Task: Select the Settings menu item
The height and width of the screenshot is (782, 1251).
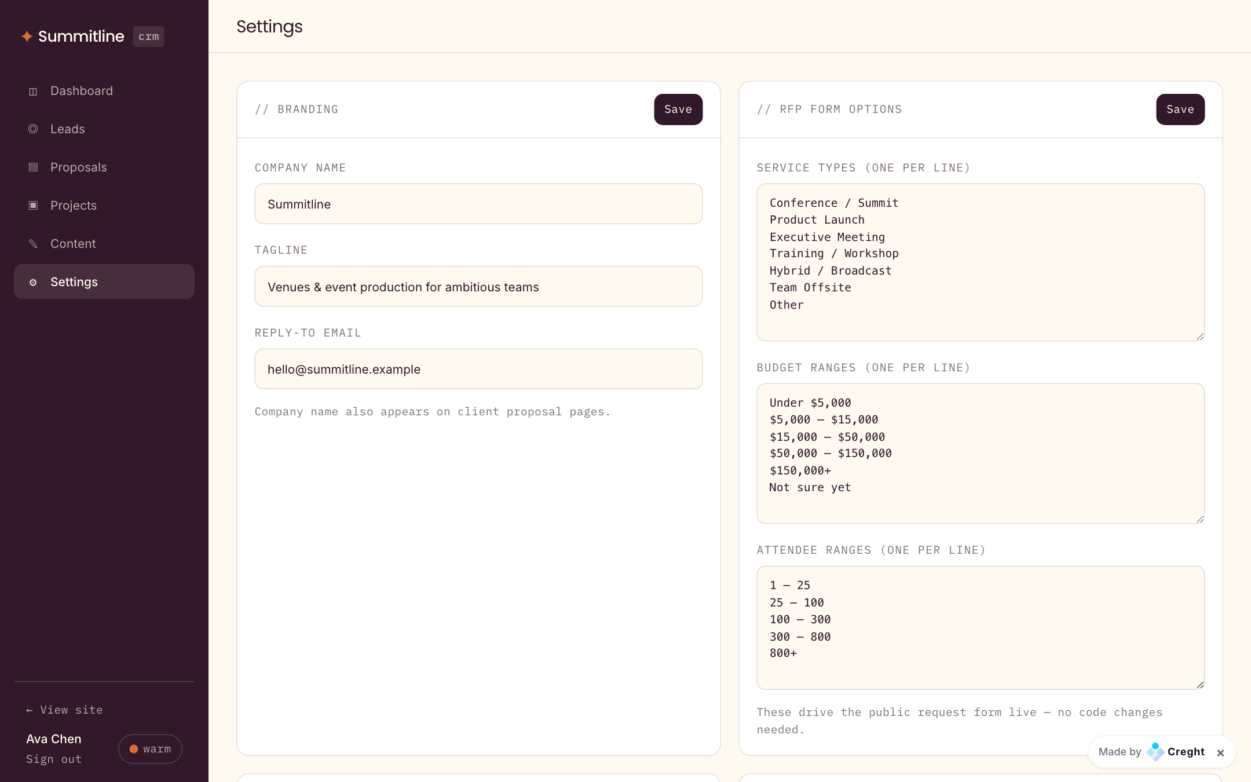Action: (x=104, y=282)
